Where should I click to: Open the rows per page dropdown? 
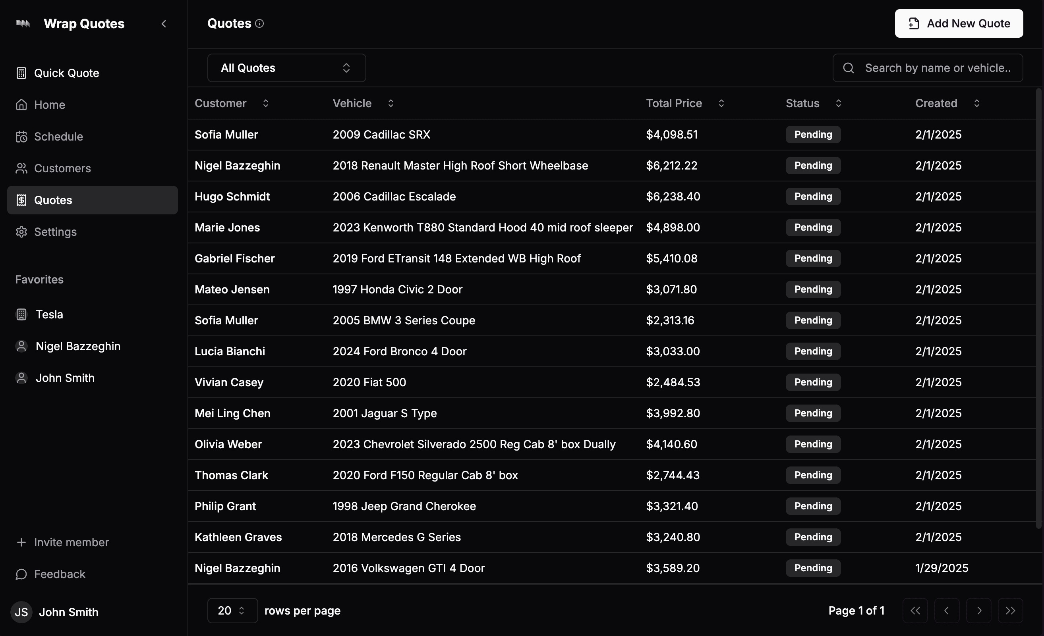(x=233, y=610)
